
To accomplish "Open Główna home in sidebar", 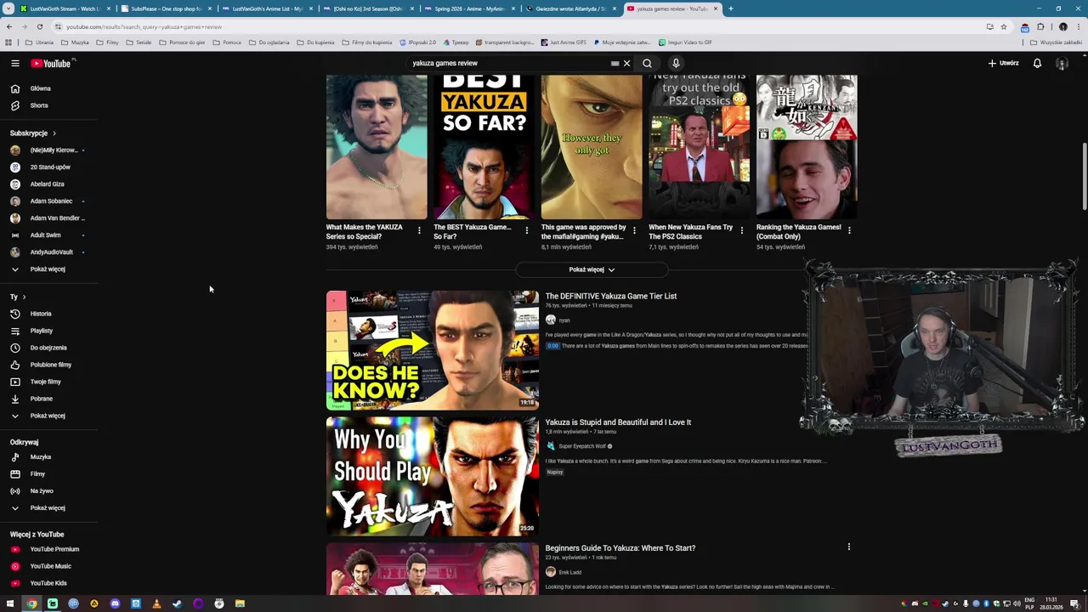I will pos(40,88).
